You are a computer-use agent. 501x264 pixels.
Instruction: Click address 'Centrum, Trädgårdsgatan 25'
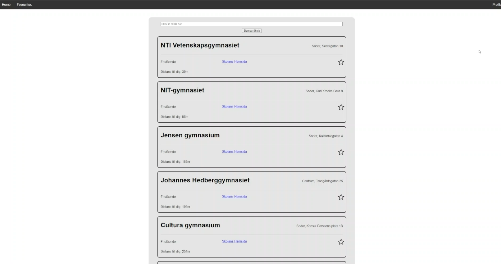pos(322,181)
